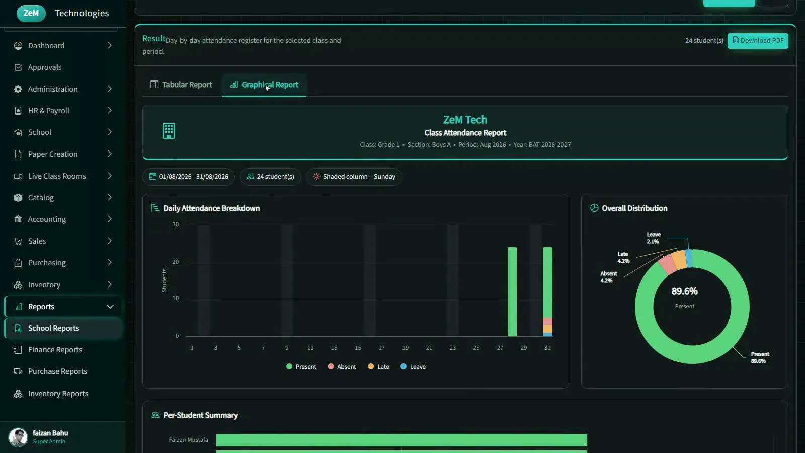Screen dimensions: 805x453
Task: Click the 89.6% Present center value
Action: tap(685, 292)
